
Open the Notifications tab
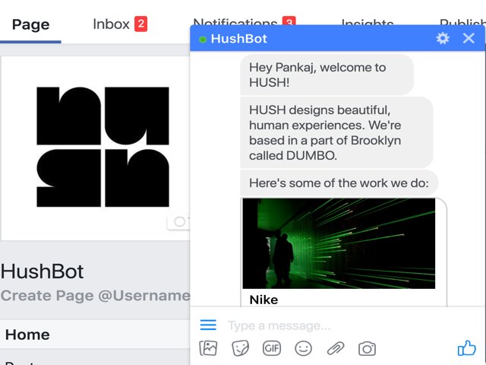point(235,22)
